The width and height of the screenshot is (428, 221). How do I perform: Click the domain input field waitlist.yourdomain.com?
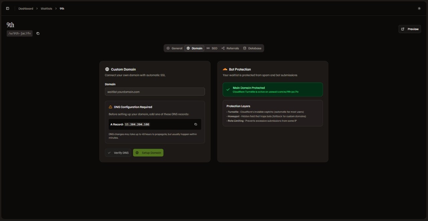point(155,91)
